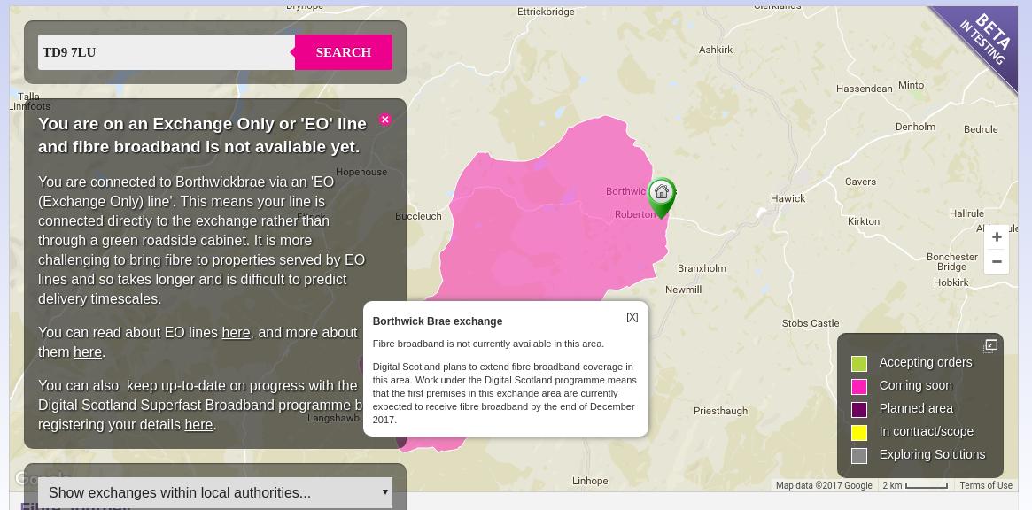
Task: Click the Cavers label on the map
Action: point(860,181)
